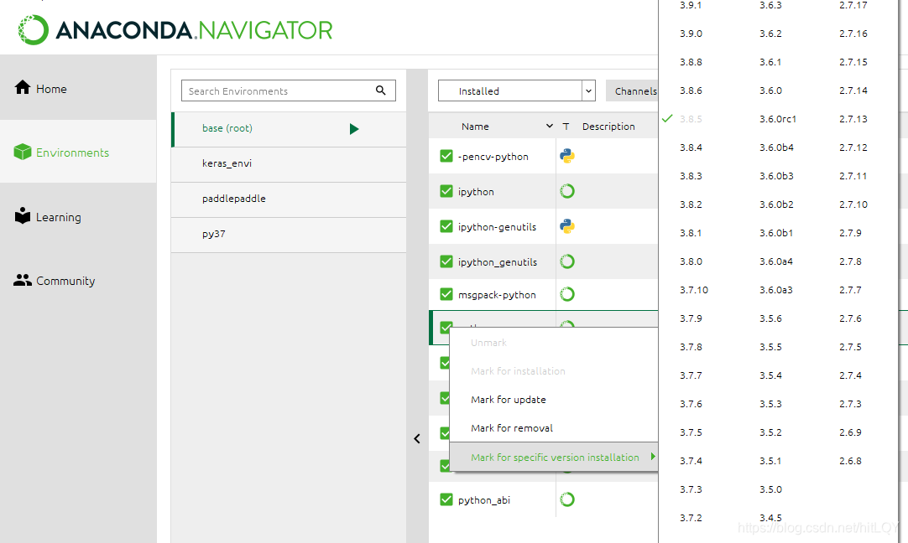Click the T type column header
This screenshot has width=908, height=543.
point(566,126)
